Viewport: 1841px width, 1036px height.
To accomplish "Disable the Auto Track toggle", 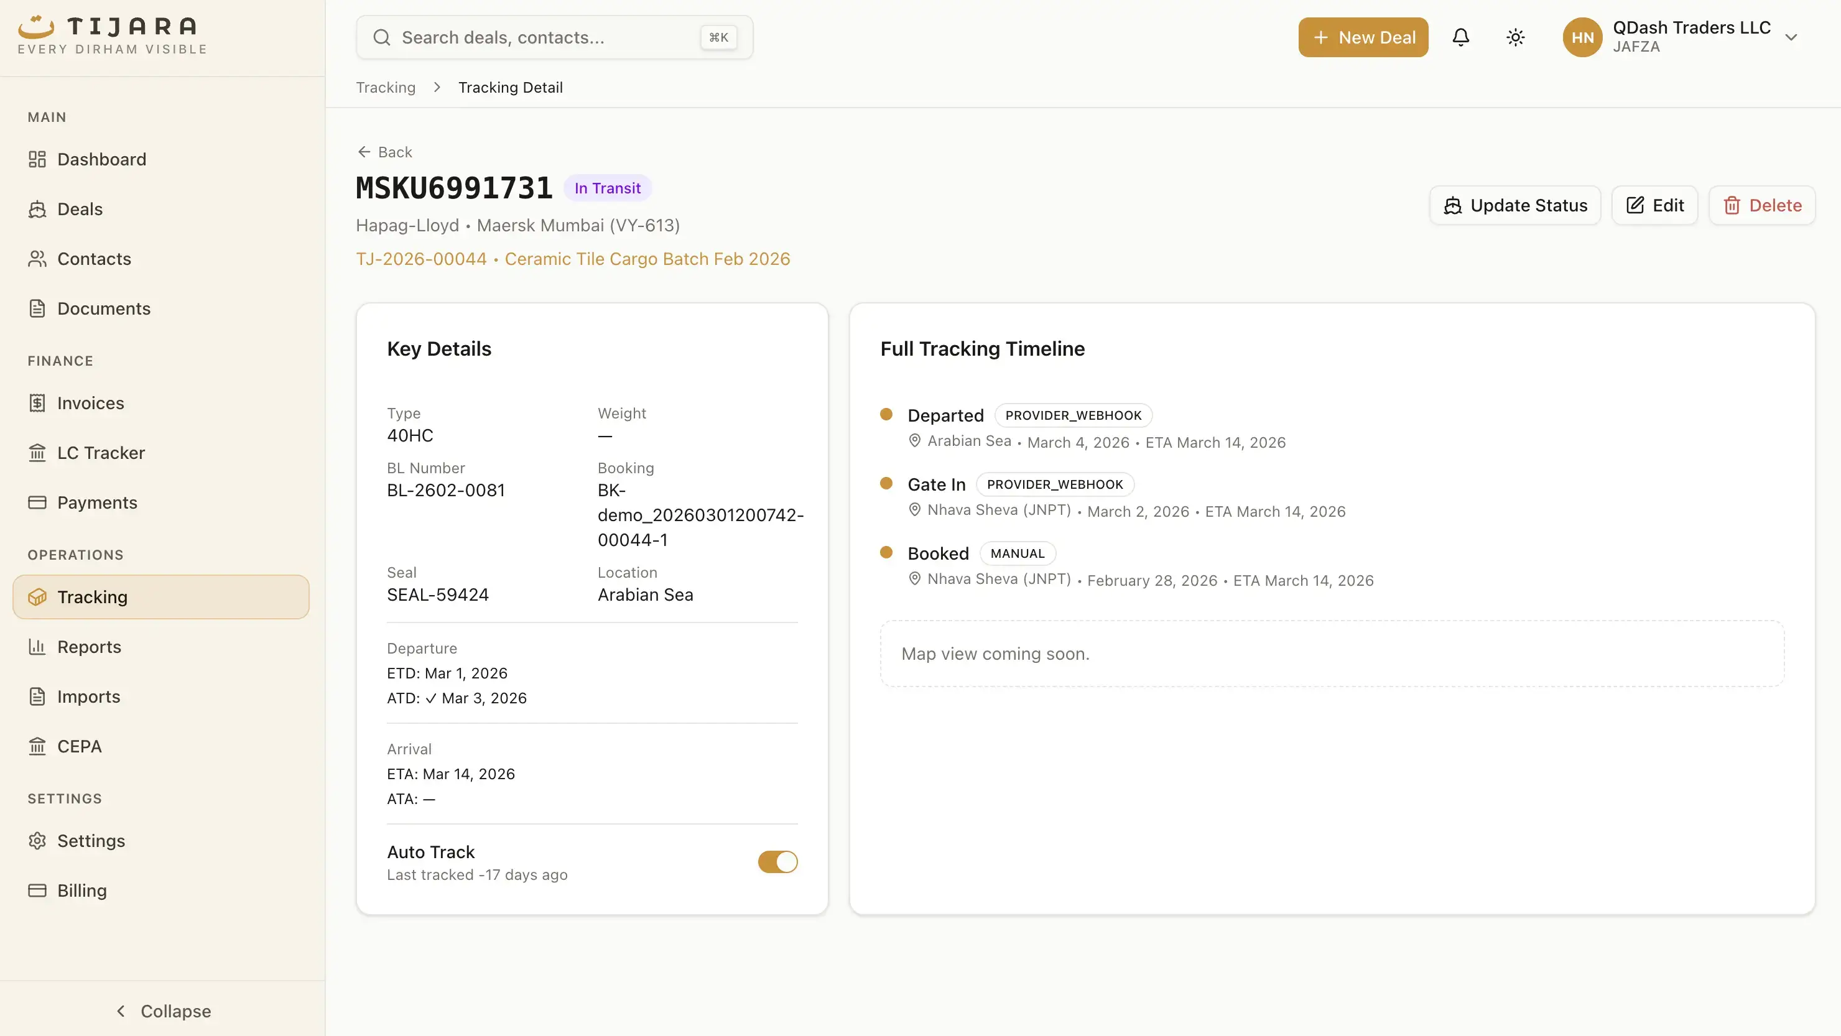I will pos(777,862).
